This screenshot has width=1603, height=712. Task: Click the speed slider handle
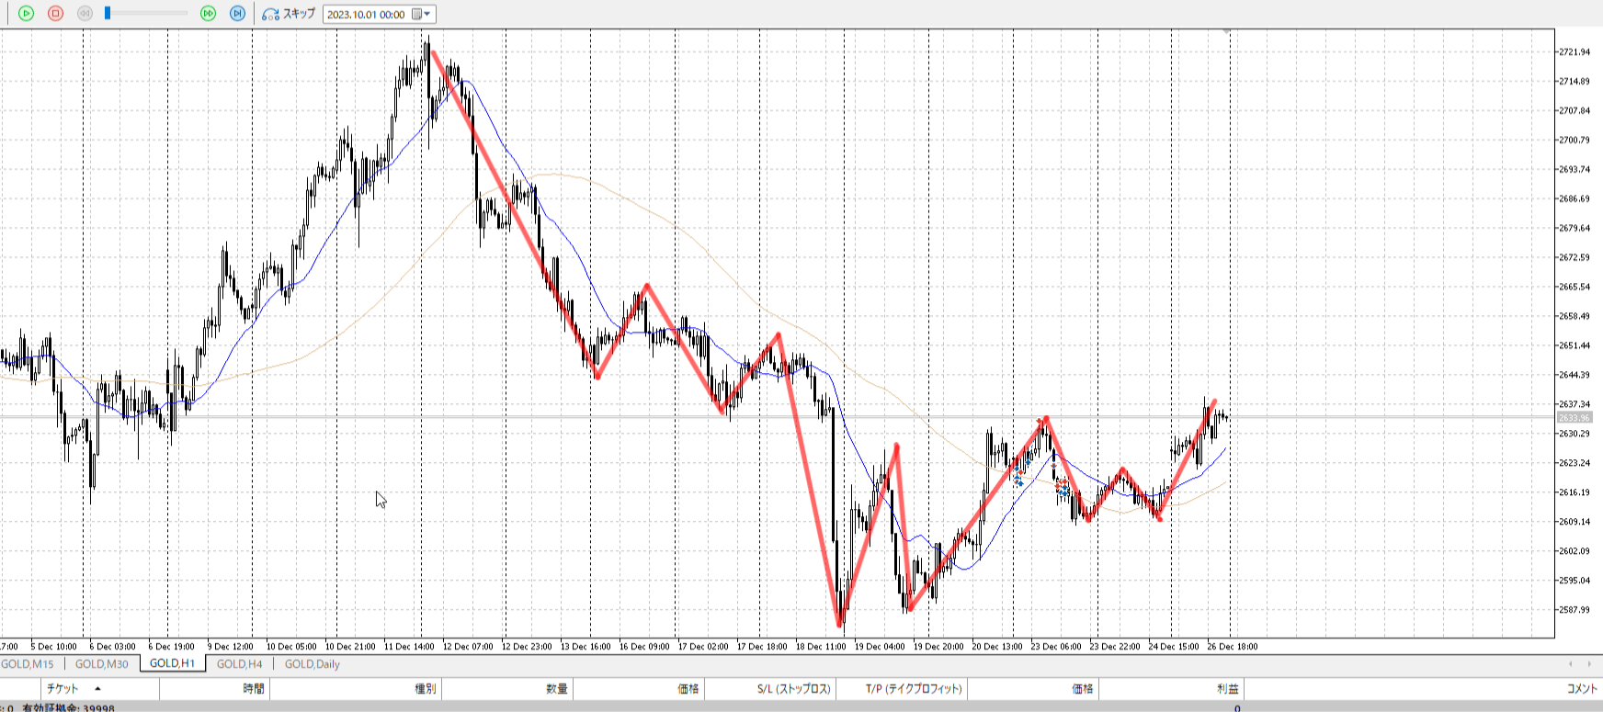pos(108,14)
